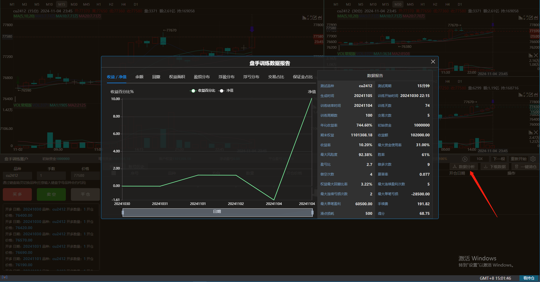The height and width of the screenshot is (282, 540).
Task: Click the 得分 value 68.75
Action: [x=424, y=213]
